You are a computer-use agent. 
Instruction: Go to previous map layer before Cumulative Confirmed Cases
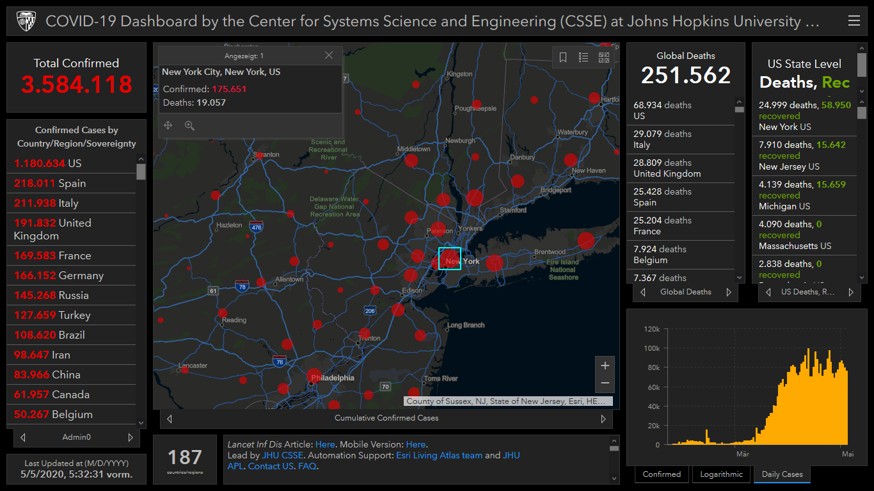(170, 419)
